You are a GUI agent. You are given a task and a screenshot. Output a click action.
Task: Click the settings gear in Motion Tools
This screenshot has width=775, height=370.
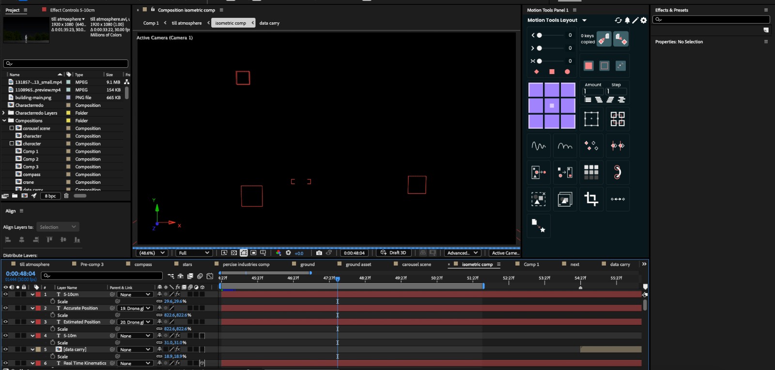pos(643,20)
